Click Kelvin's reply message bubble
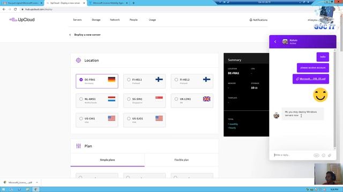The image size is (343, 192). coord(302,114)
